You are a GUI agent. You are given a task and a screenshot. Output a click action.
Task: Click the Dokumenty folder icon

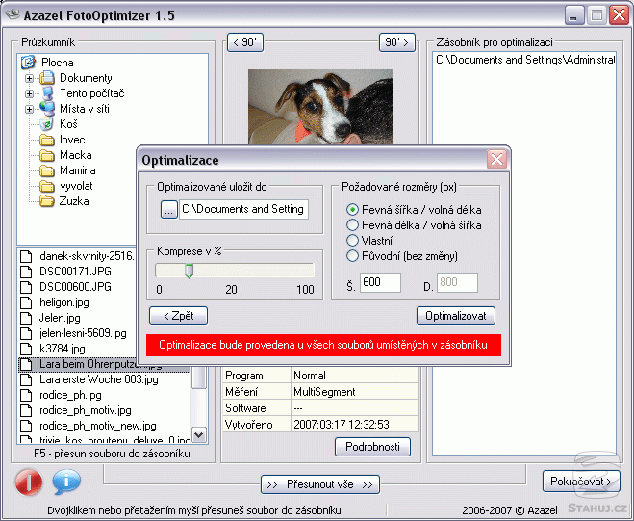pyautogui.click(x=47, y=78)
